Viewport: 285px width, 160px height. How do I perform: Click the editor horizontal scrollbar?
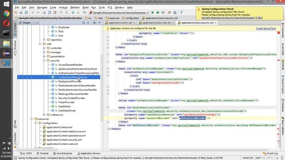189,150
